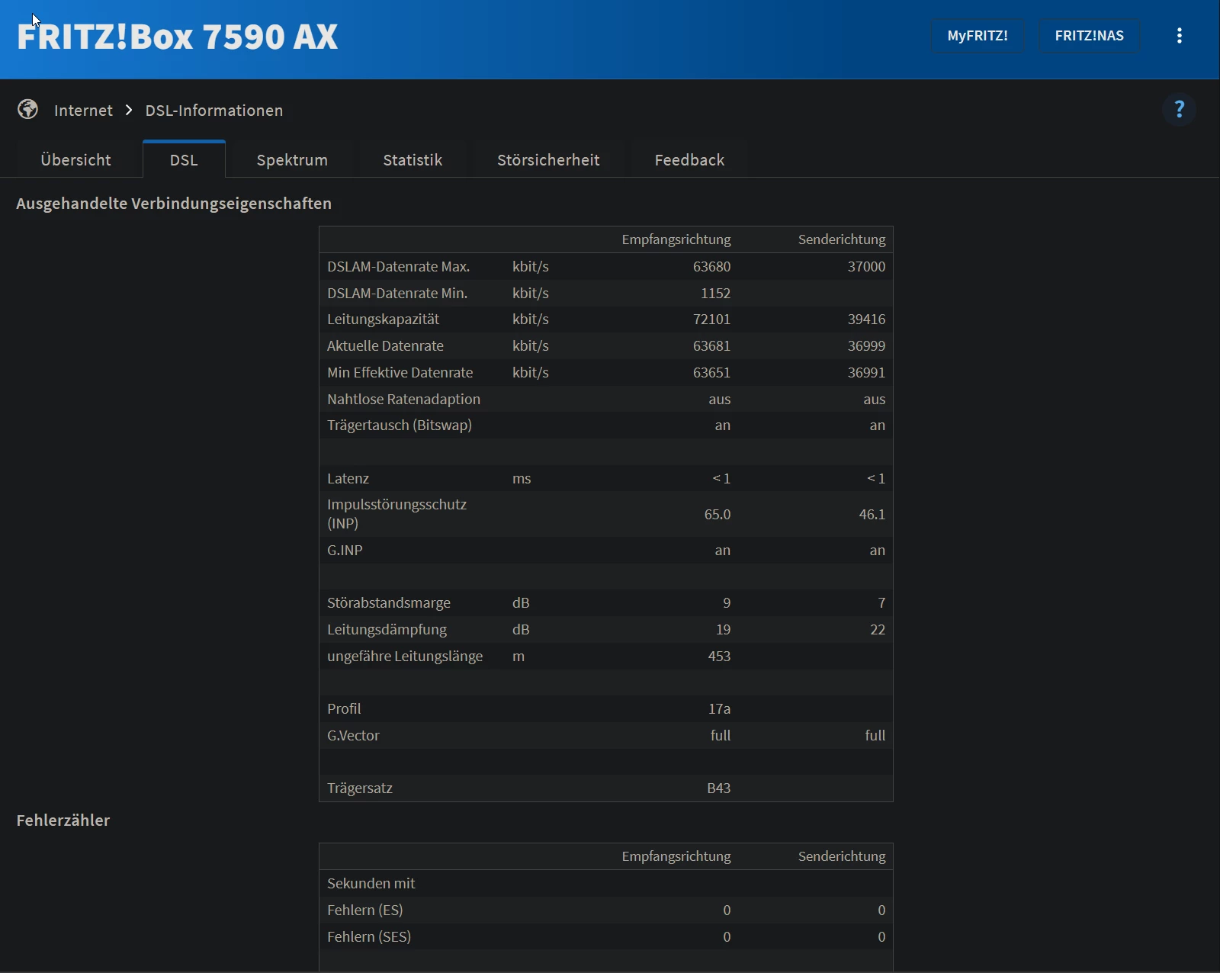The height and width of the screenshot is (973, 1220).
Task: Click carrier set value B43
Action: click(x=718, y=788)
